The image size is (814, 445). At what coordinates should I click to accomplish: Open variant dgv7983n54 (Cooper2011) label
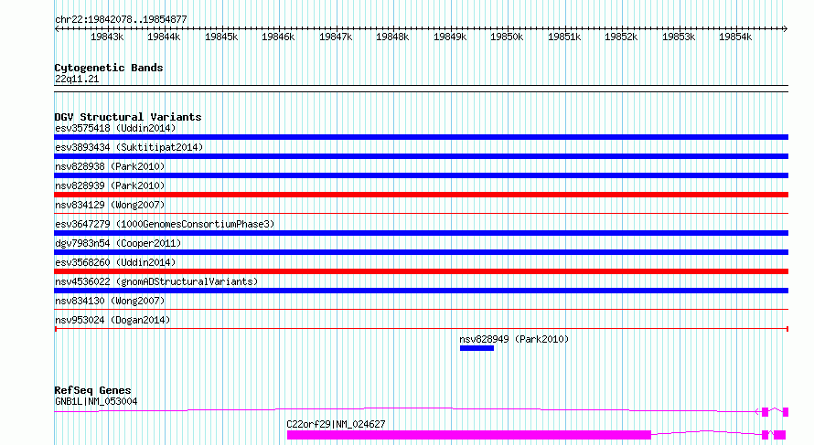[118, 243]
